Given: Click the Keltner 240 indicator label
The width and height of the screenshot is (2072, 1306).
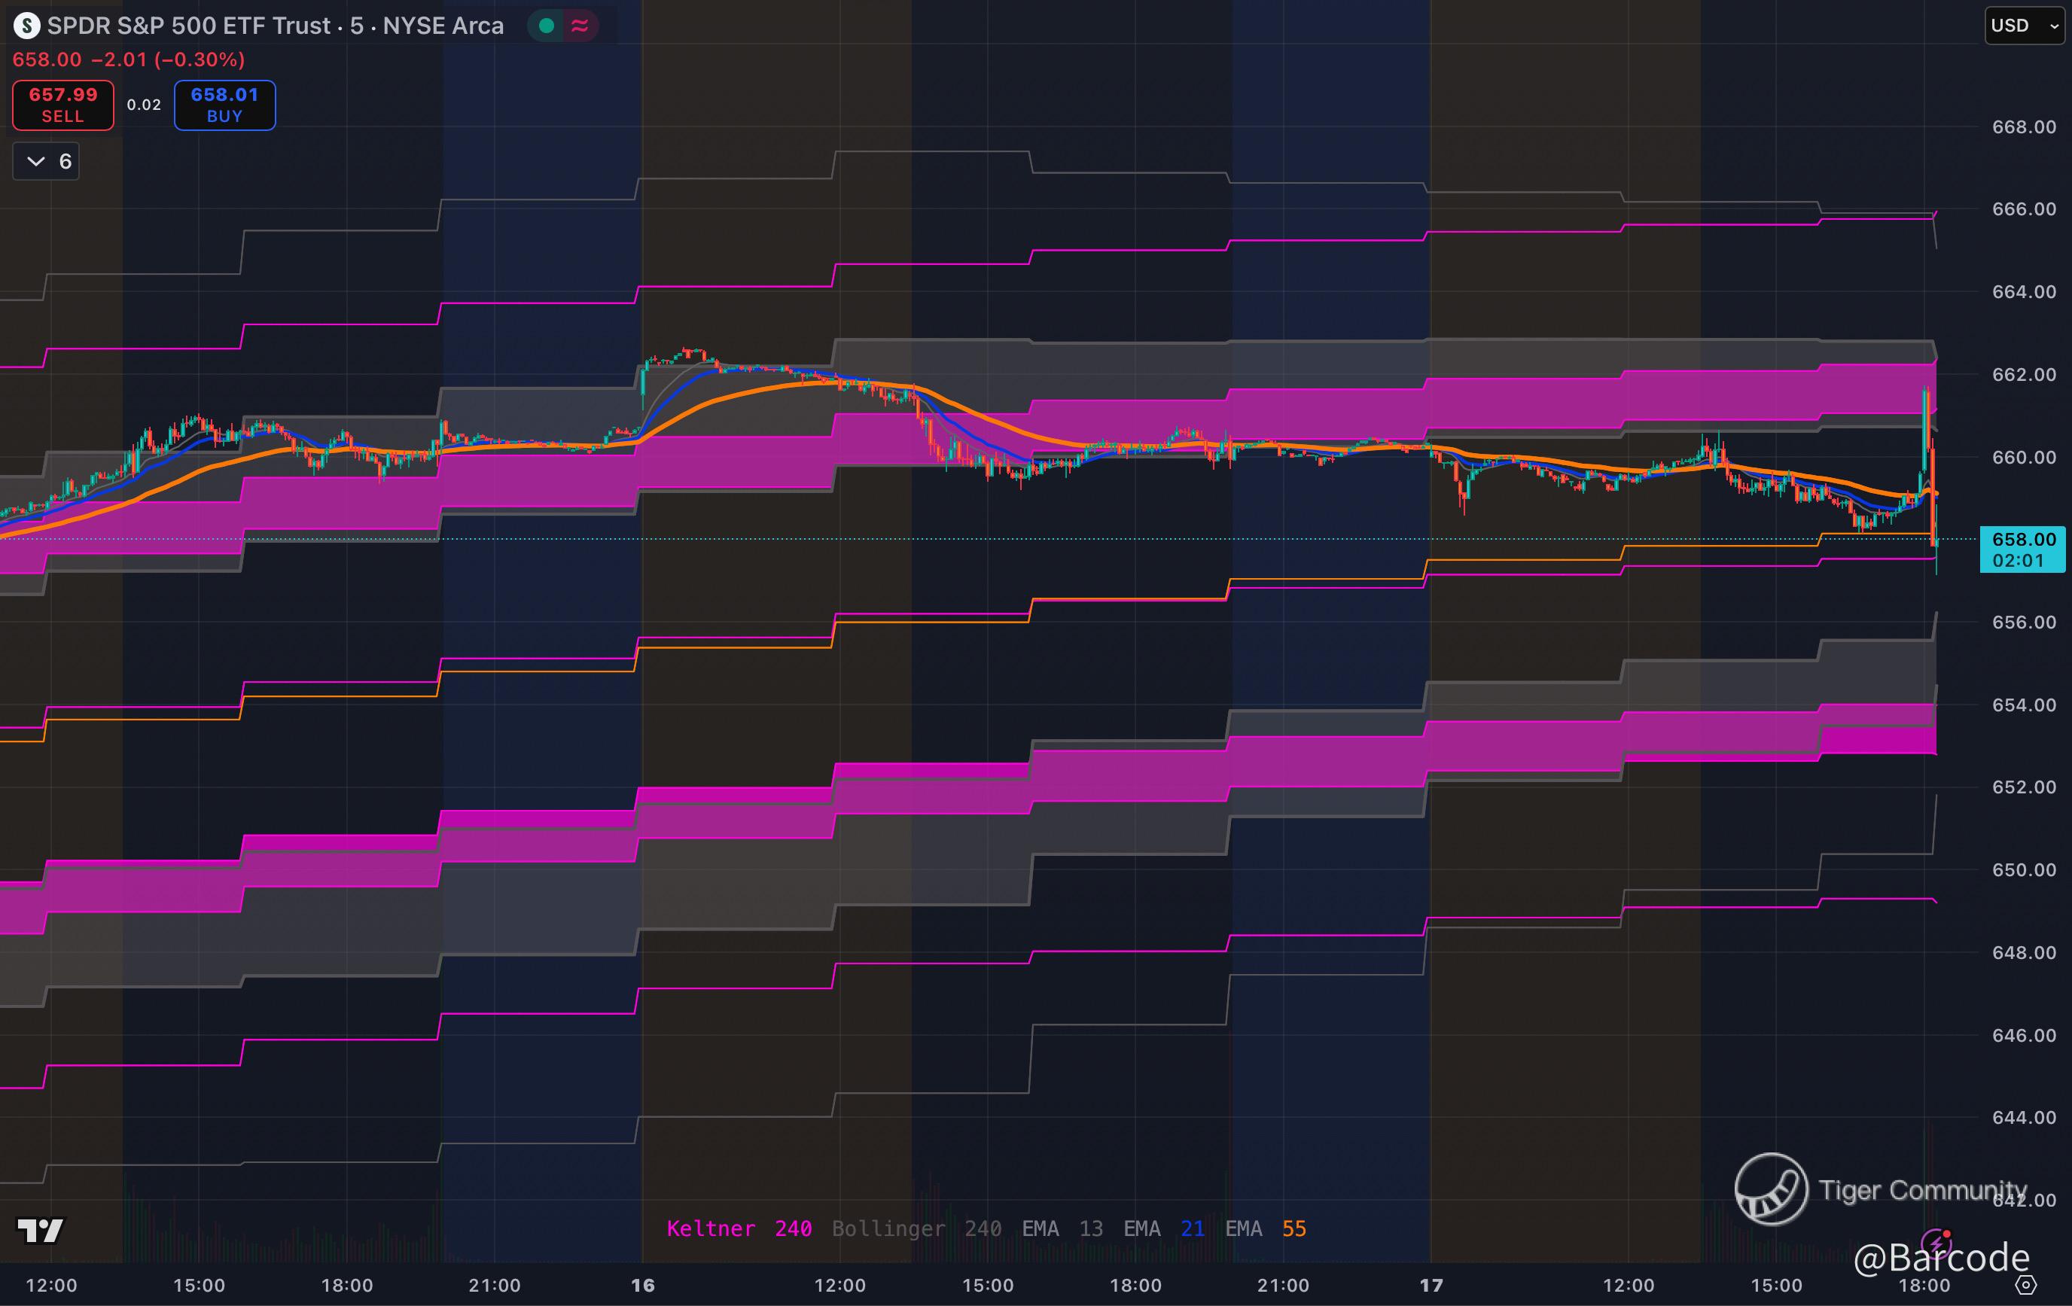Looking at the screenshot, I should pyautogui.click(x=739, y=1228).
